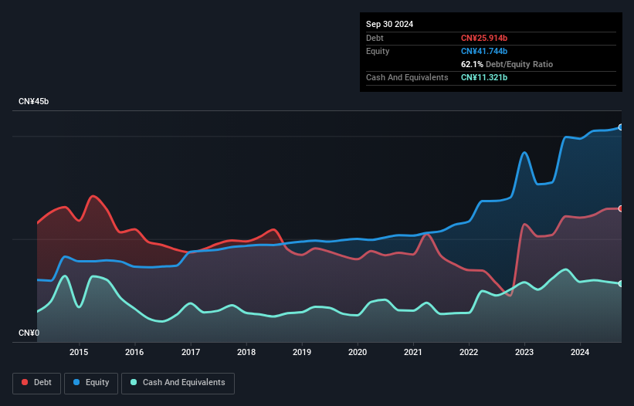Toggle the Debt series legend button
634x406 pixels.
click(x=37, y=383)
